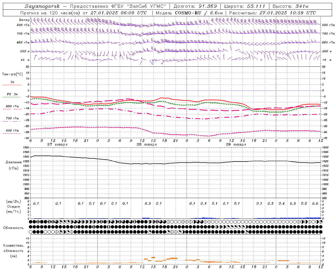The image size is (336, 269).
Task: Click 'Прогноз на 120 часа(ов)' forecast text
Action: coord(50,13)
